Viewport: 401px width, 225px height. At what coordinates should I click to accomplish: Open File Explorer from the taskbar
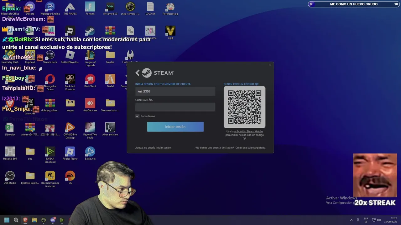click(x=34, y=220)
